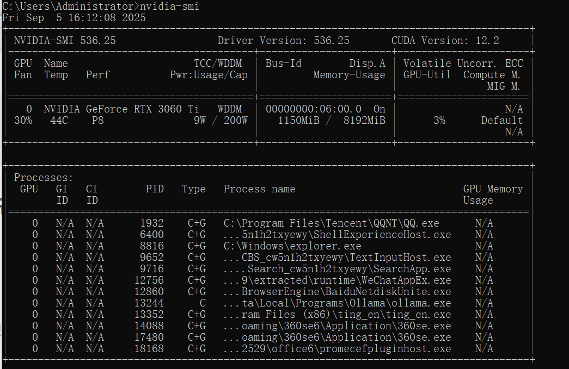Screen dimensions: 569x369
Task: Click fan speed value 30%
Action: (x=23, y=121)
